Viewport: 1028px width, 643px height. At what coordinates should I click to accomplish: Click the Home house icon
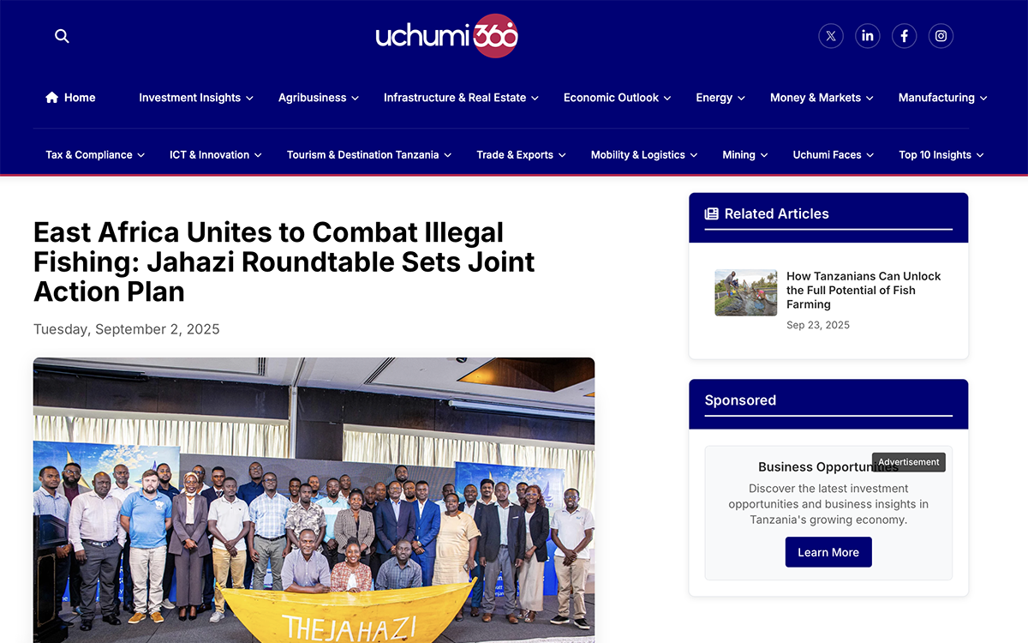coord(52,98)
